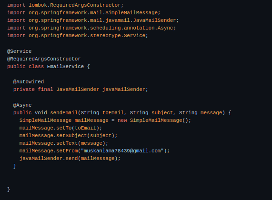Click javaMailSender.send(mailMessage) statement
Image resolution: width=272 pixels, height=200 pixels.
[x=70, y=159]
